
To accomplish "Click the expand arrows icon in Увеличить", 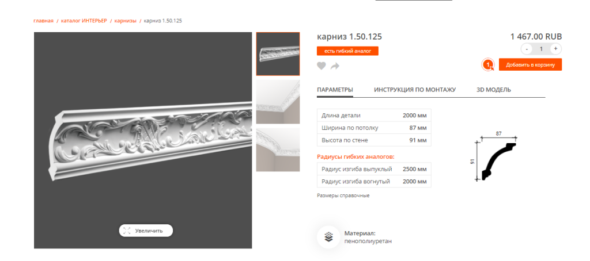I will 127,231.
